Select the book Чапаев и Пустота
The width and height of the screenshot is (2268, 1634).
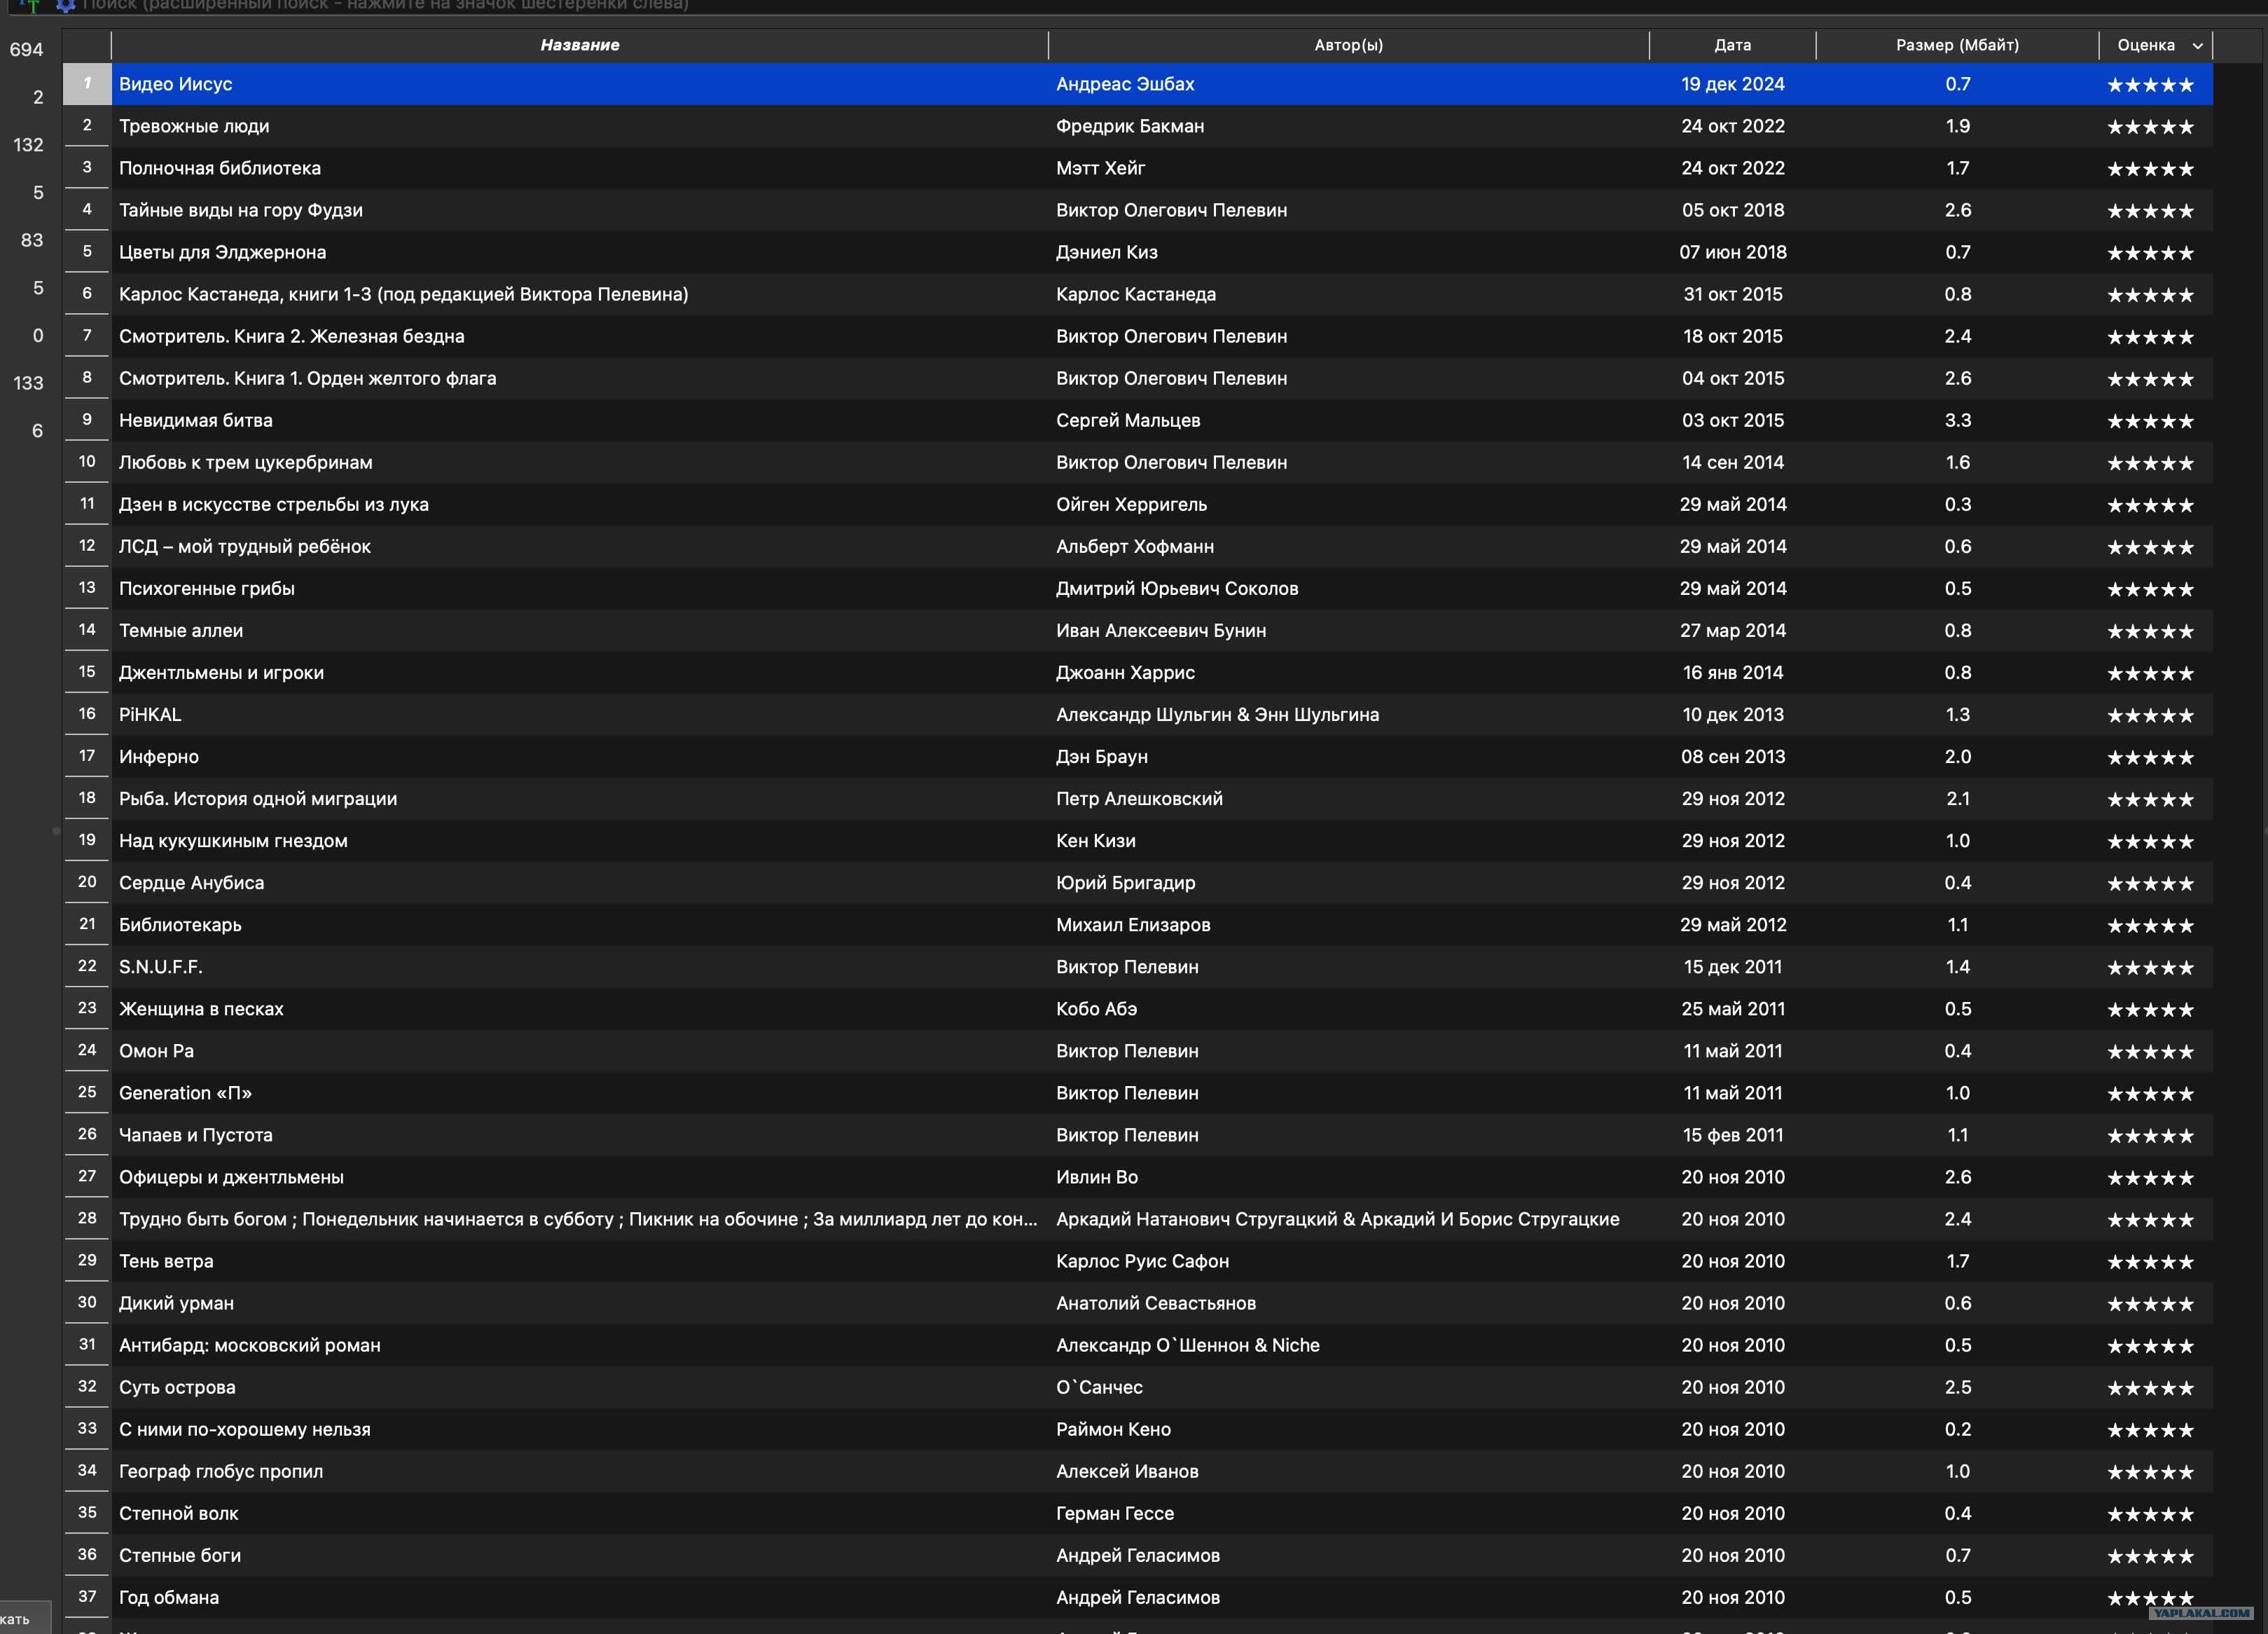tap(195, 1134)
